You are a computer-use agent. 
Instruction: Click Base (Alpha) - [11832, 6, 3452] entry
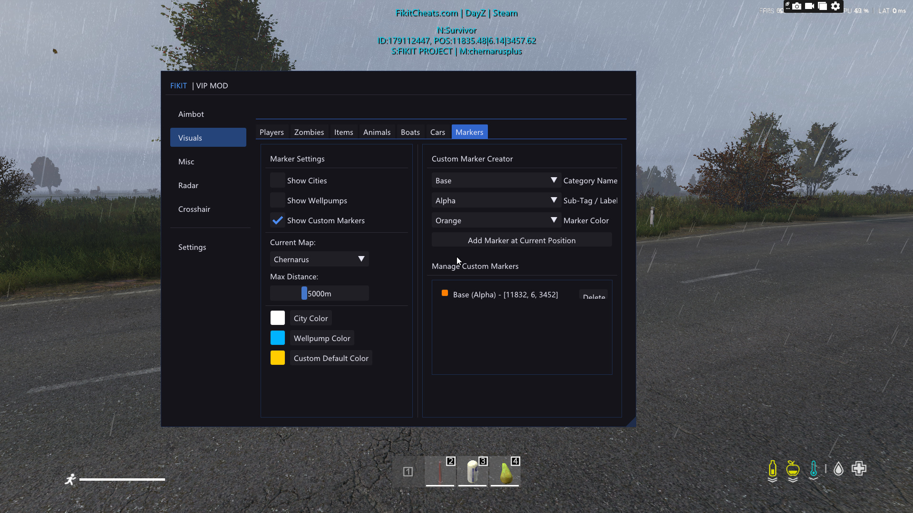click(x=505, y=294)
